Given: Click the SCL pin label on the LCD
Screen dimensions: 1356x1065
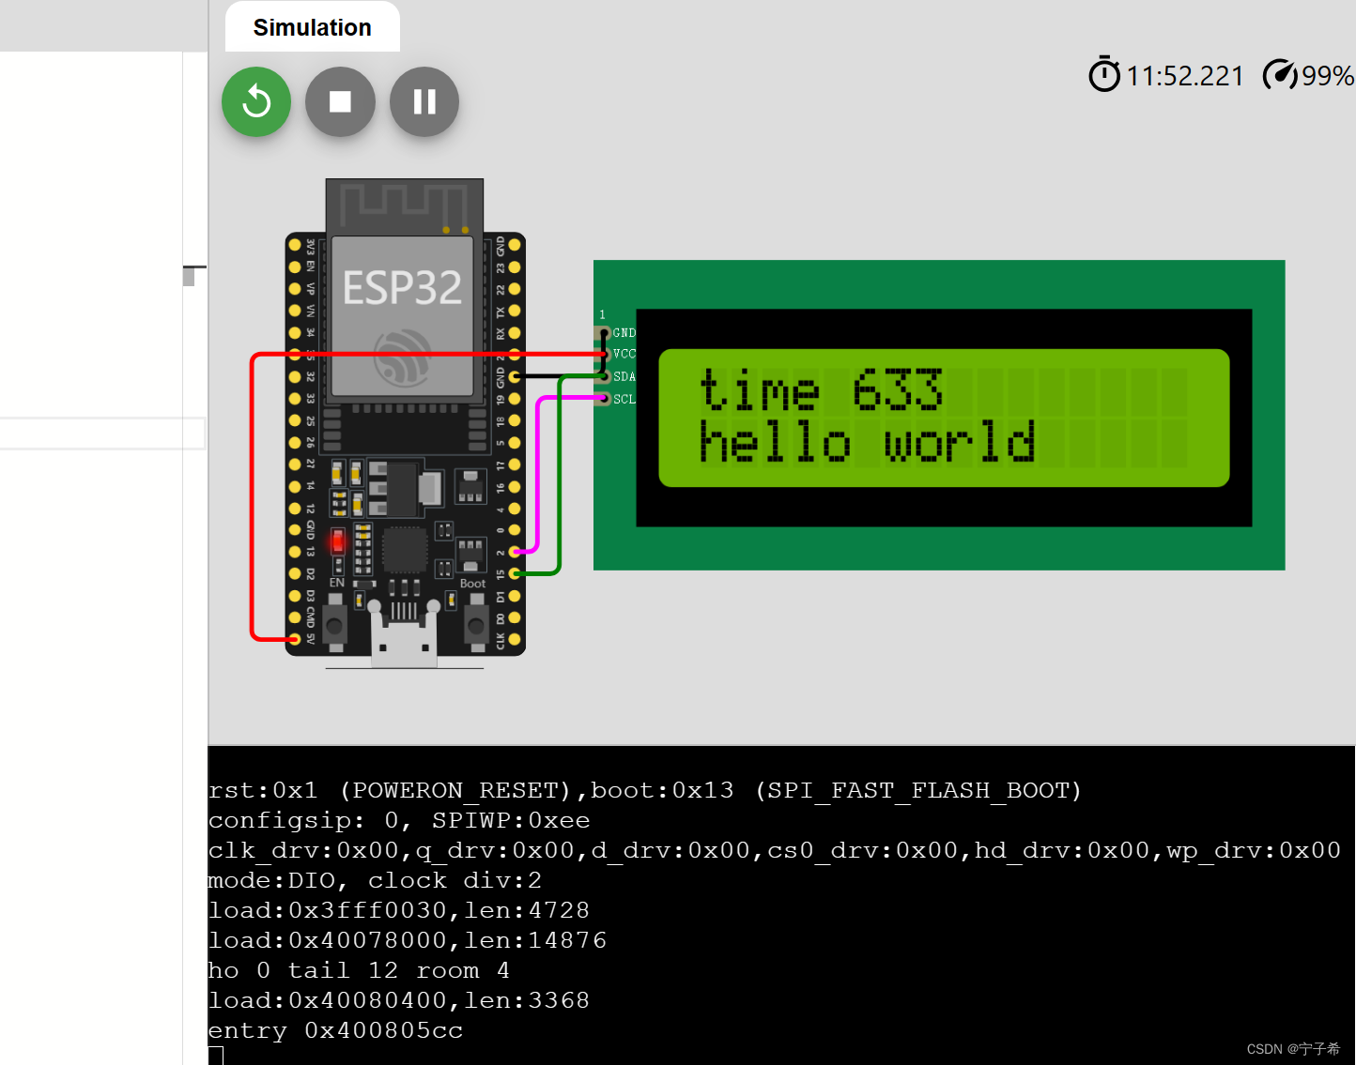Looking at the screenshot, I should [623, 398].
